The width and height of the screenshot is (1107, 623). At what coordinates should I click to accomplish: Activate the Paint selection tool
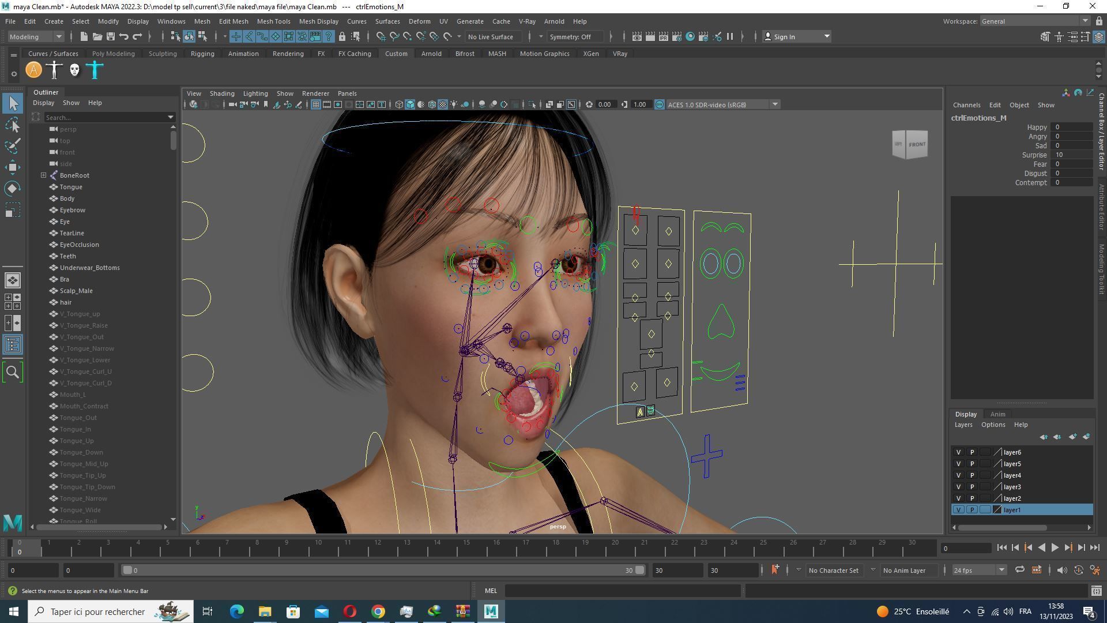[13, 146]
